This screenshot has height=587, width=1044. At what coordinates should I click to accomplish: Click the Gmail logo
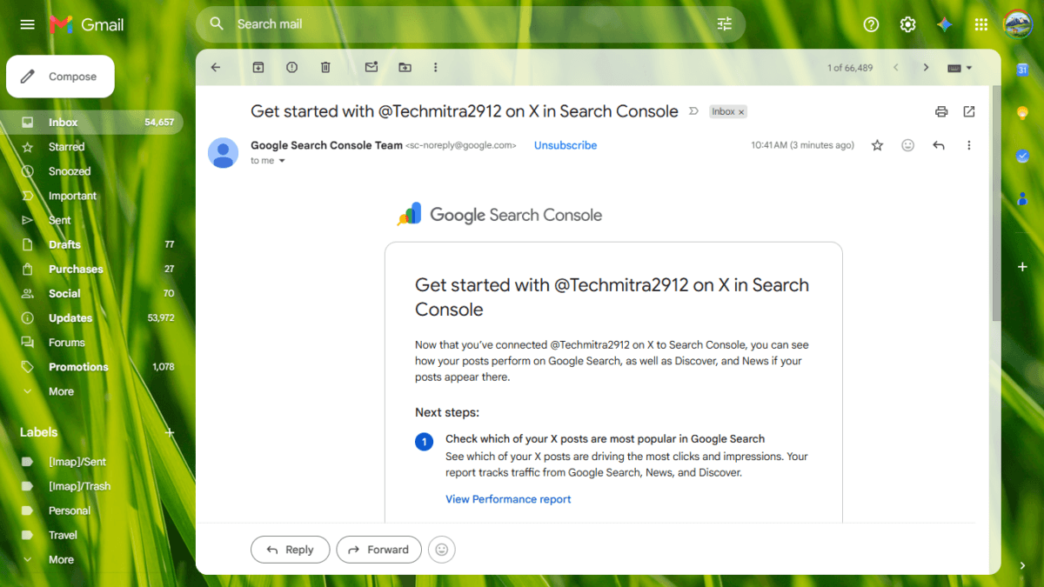[86, 24]
